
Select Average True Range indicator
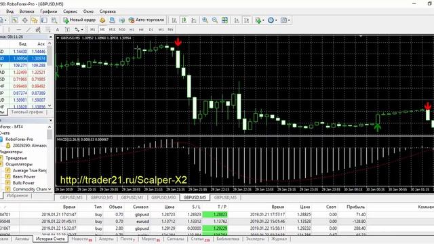point(29,170)
